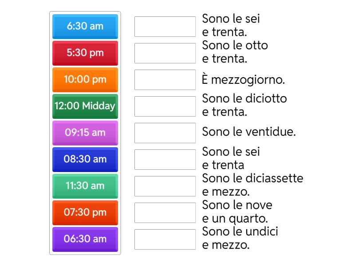Select the purple 06:30 am tile

click(85, 239)
